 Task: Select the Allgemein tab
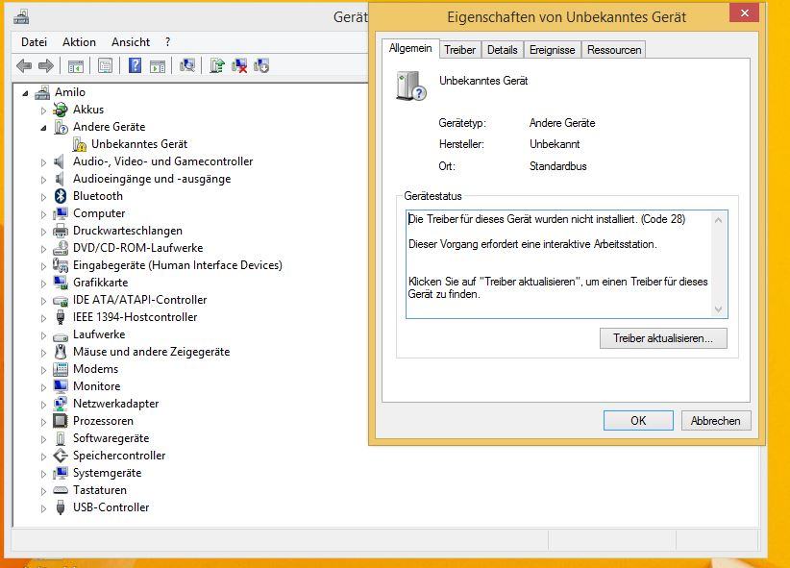point(410,48)
